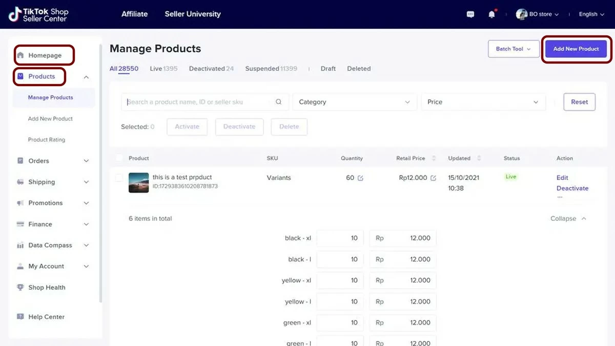Open the notifications bell icon
Screen dimensions: 615x346
pyautogui.click(x=491, y=14)
